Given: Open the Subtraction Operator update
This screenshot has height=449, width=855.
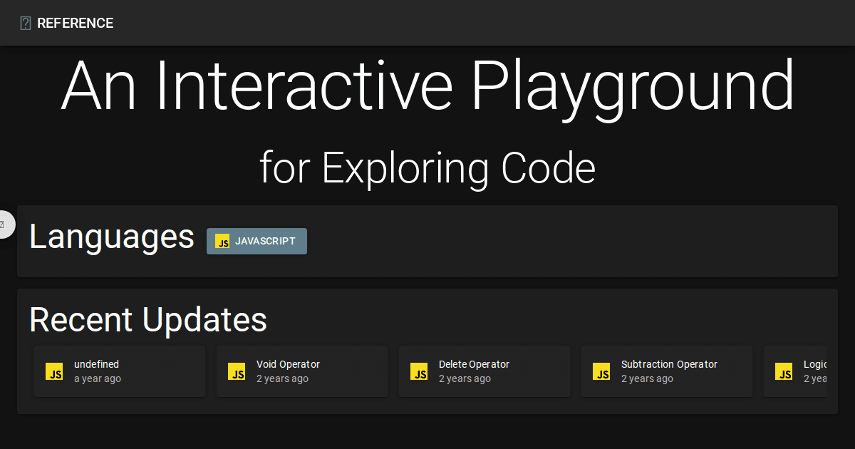Looking at the screenshot, I should click(667, 371).
